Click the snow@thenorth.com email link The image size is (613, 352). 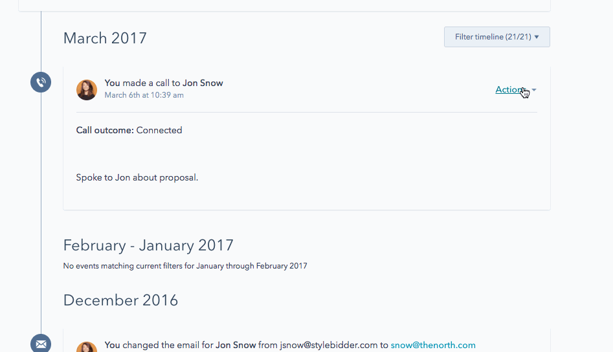pos(433,345)
